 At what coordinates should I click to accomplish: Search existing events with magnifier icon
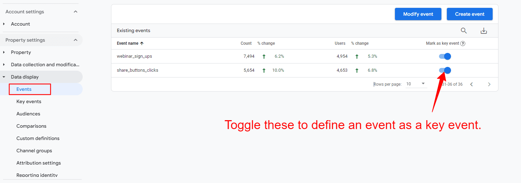(464, 31)
